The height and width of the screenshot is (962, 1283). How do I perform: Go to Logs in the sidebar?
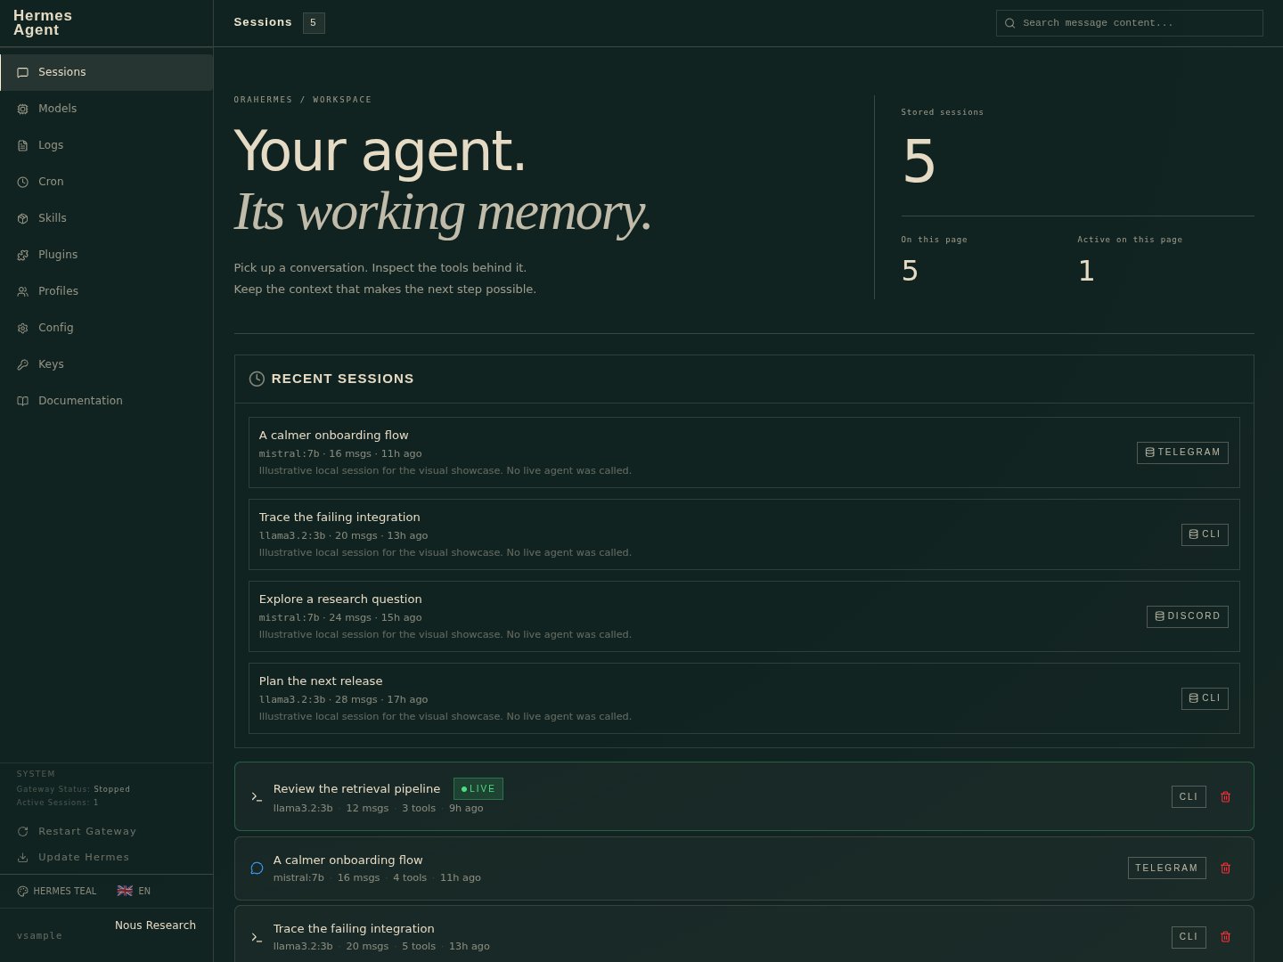pyautogui.click(x=106, y=145)
